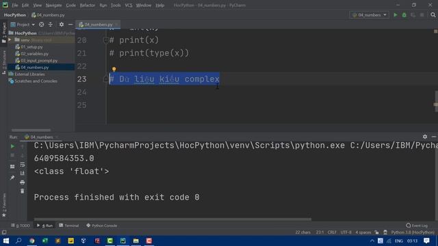Click the tool window quick-access icon bottom-left
438x246 pixels.
coord(4,232)
